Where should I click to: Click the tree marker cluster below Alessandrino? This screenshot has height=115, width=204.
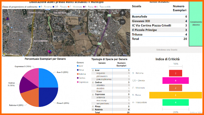pyautogui.click(x=49, y=51)
